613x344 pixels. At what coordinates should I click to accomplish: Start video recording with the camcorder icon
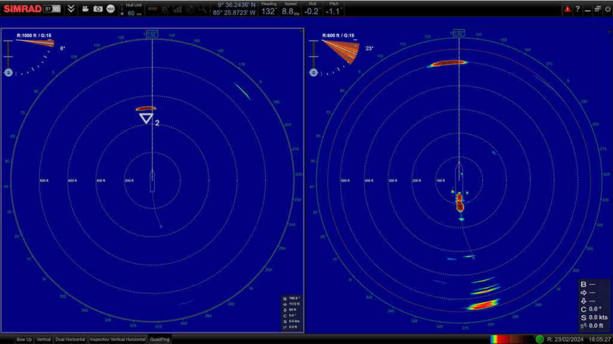point(85,9)
